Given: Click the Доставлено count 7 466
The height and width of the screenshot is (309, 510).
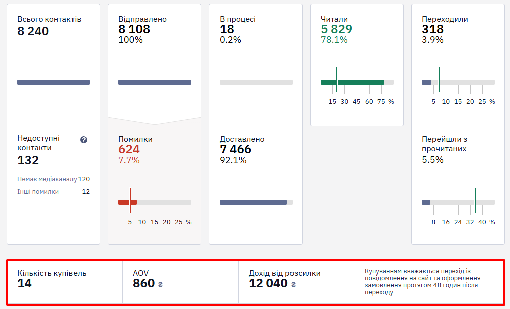Looking at the screenshot, I should coord(235,149).
